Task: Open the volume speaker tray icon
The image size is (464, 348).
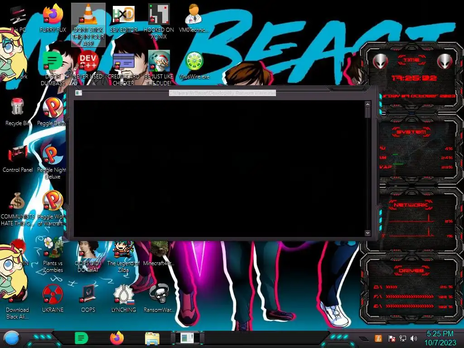Action: point(414,338)
